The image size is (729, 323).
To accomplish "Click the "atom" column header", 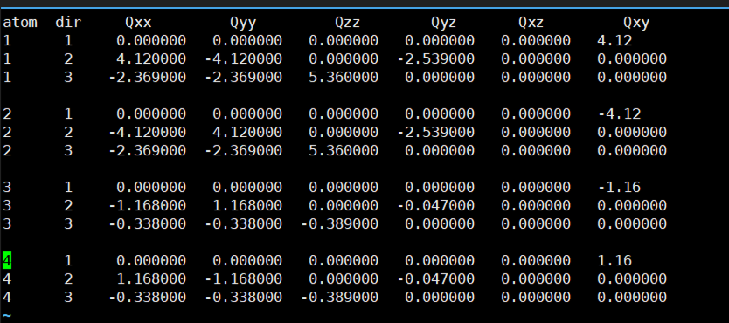I will [20, 23].
